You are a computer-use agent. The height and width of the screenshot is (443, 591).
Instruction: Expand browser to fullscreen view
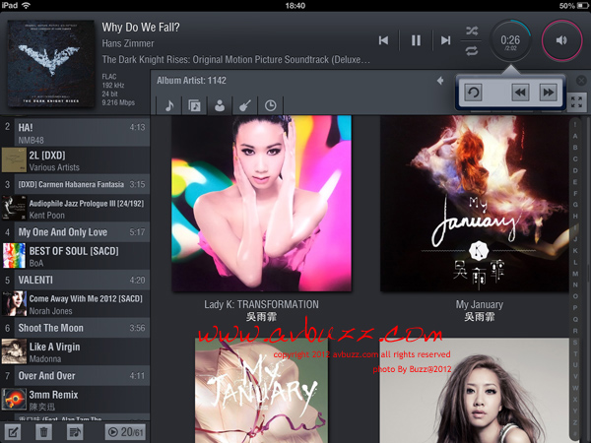[578, 100]
